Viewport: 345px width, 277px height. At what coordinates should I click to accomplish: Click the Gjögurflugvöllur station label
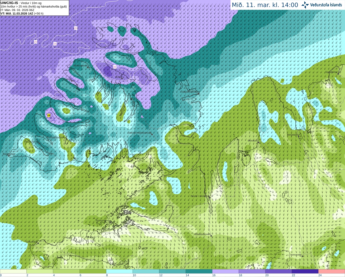pyautogui.click(x=190, y=92)
